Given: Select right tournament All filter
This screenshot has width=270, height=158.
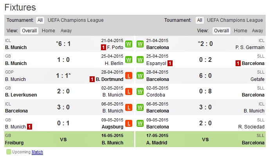Looking at the screenshot, I should coord(200,20).
